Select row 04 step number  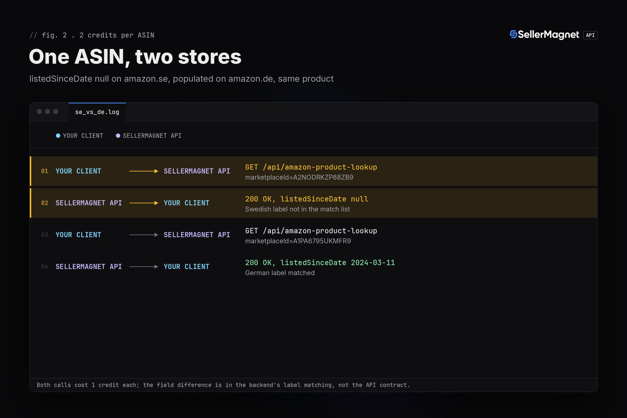point(44,267)
